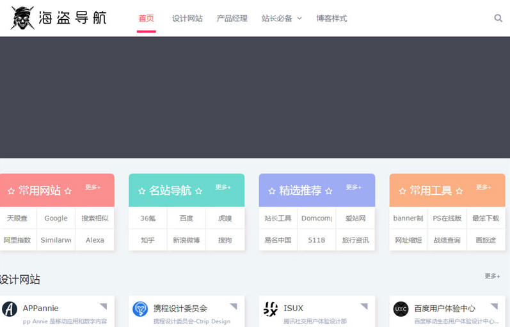
Task: Open the 36氪 link
Action: (x=148, y=218)
